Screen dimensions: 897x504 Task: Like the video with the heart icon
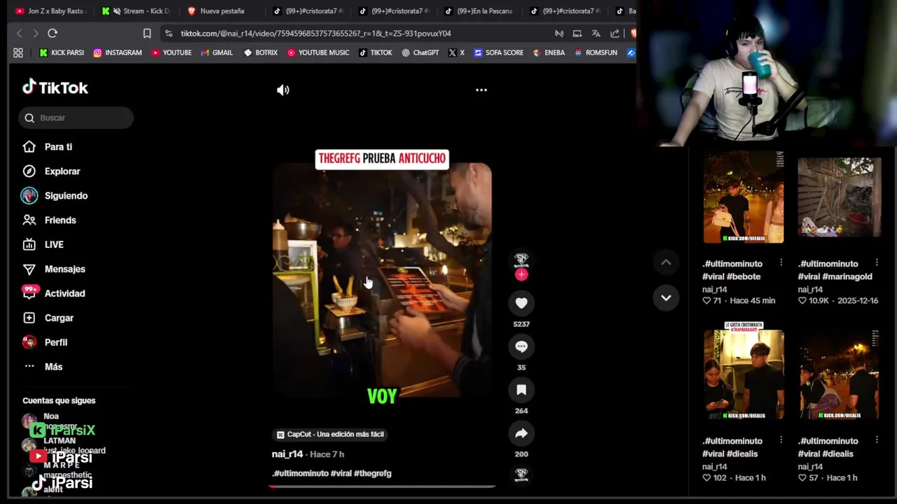point(521,303)
